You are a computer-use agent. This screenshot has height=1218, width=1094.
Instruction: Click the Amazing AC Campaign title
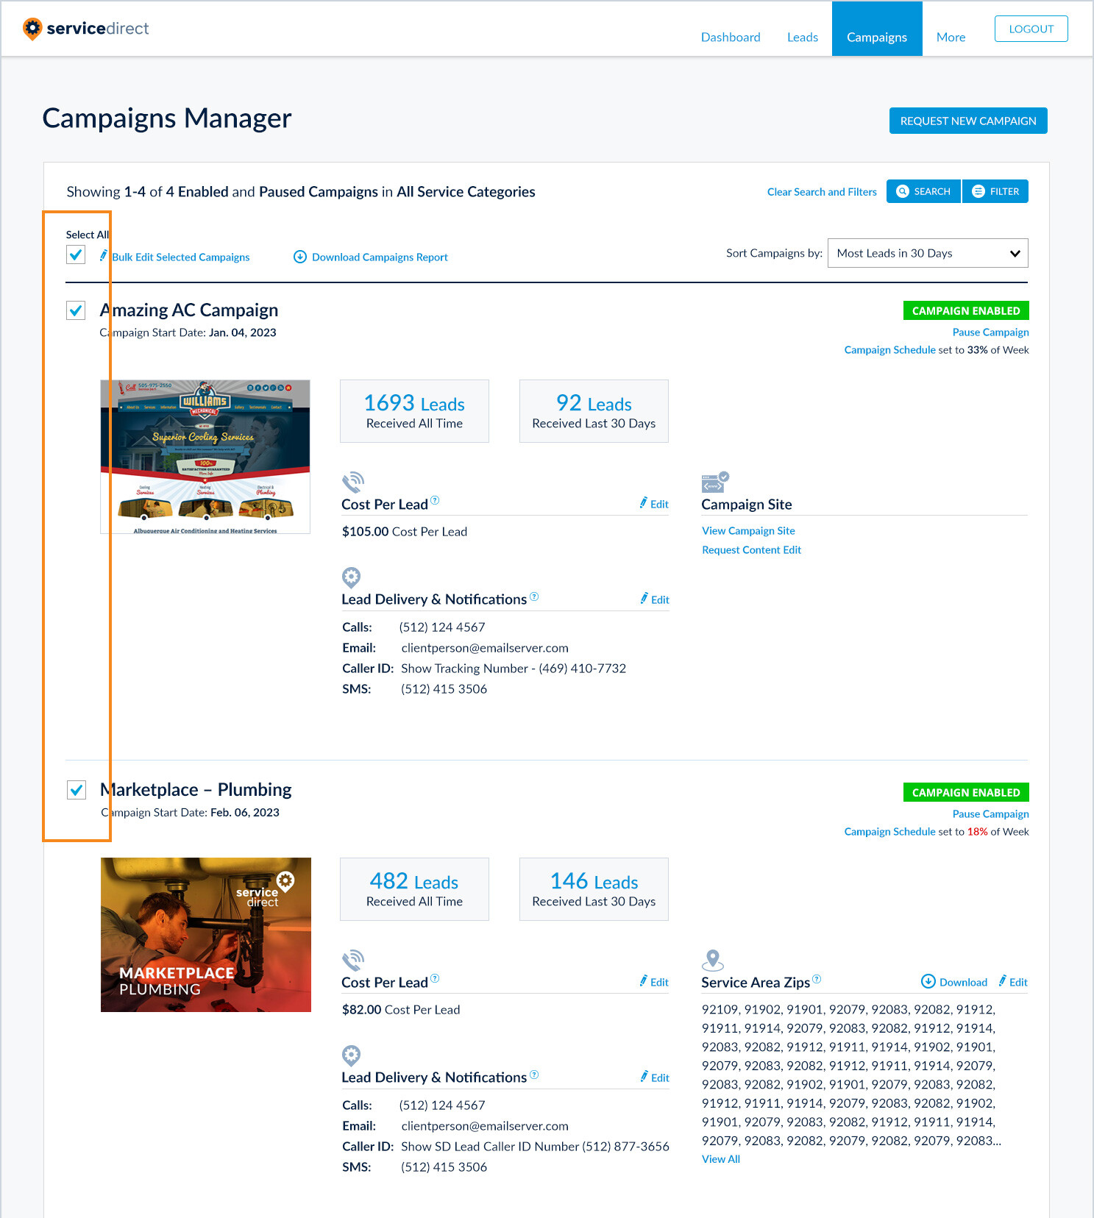point(189,310)
